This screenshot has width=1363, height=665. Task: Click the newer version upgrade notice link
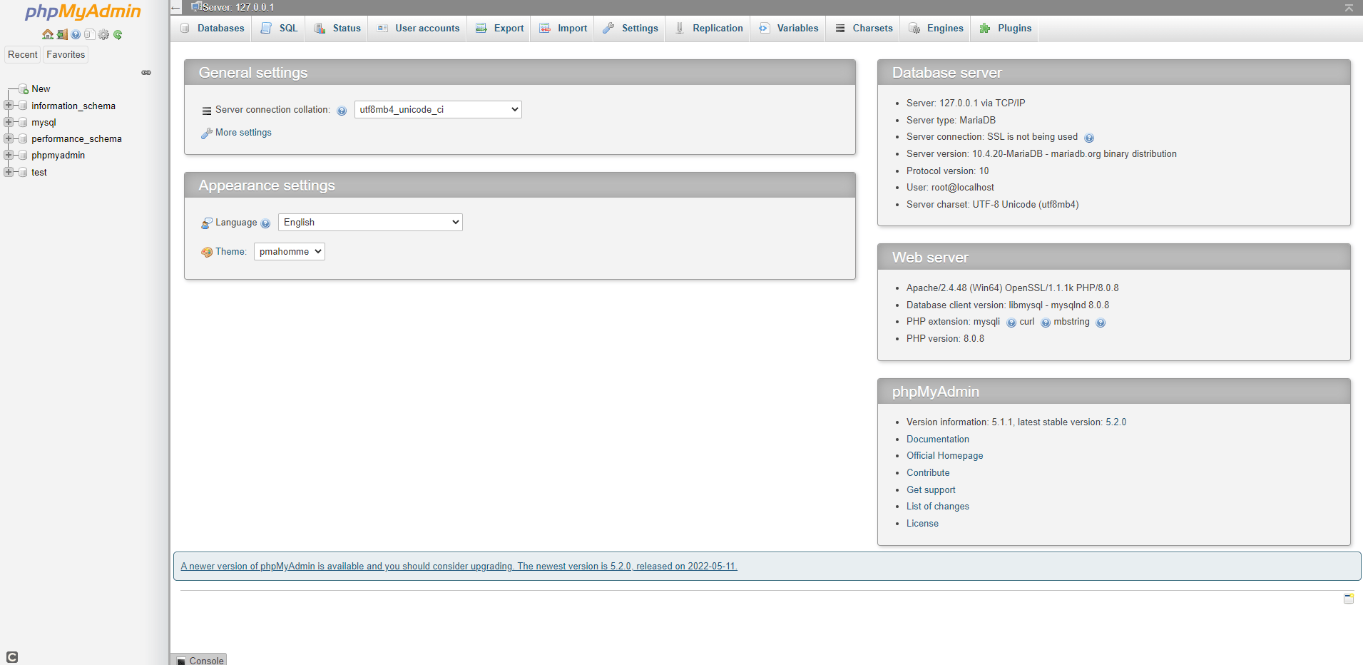coord(459,567)
